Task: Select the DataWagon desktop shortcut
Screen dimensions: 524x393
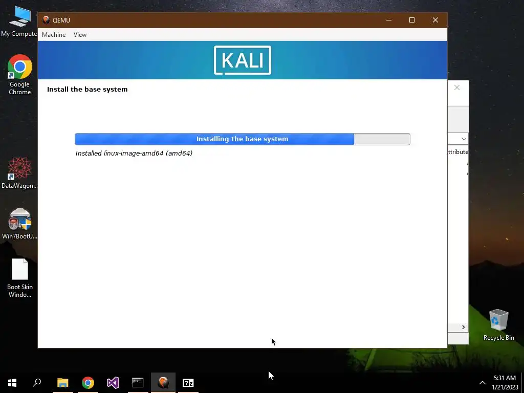Action: (x=19, y=173)
